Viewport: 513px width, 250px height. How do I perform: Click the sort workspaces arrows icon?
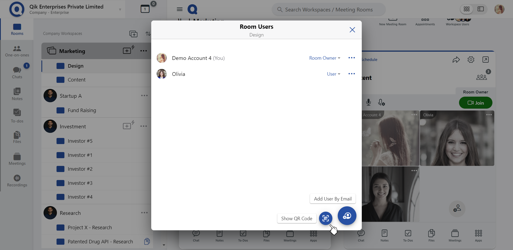coord(148,34)
